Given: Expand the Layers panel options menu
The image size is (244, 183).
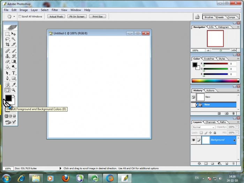Looking at the screenshot, I should (x=238, y=122).
